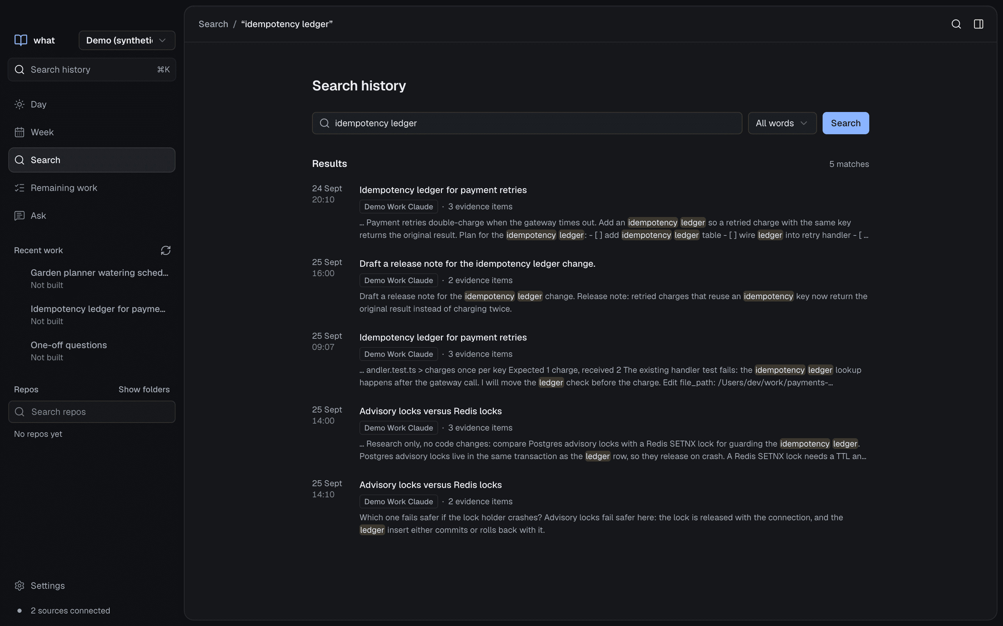Image resolution: width=1003 pixels, height=626 pixels.
Task: Toggle the side panel layout icon
Action: 979,24
